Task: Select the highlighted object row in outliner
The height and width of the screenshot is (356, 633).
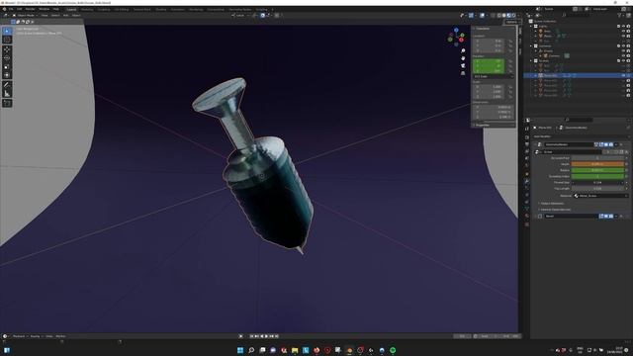Action: point(578,75)
